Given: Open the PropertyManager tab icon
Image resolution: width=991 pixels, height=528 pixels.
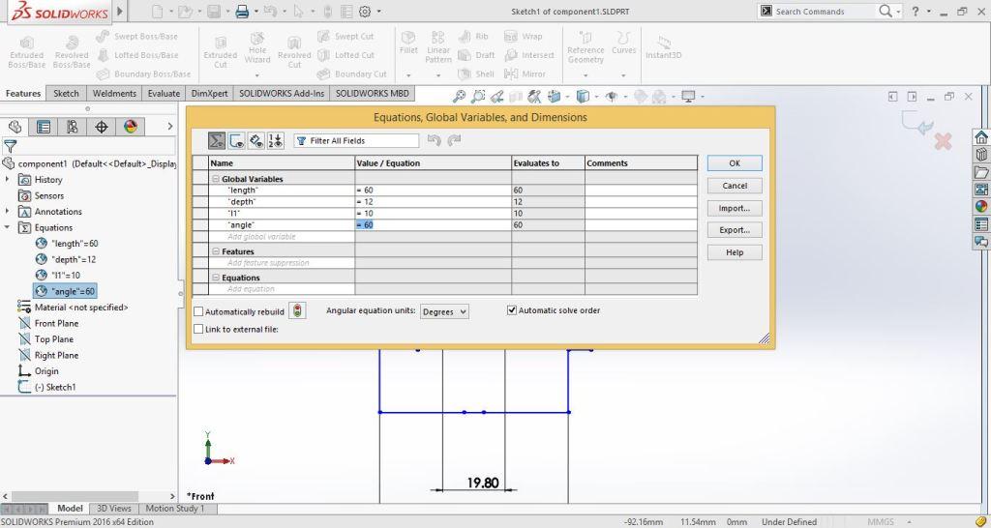Looking at the screenshot, I should tap(44, 127).
